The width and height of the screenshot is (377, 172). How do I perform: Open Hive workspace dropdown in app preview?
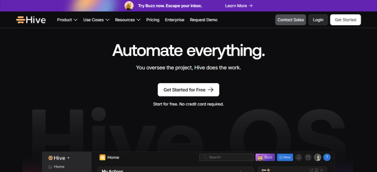pyautogui.click(x=59, y=158)
